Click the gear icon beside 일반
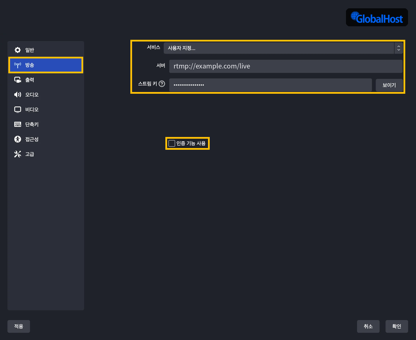The height and width of the screenshot is (340, 416). pos(17,50)
